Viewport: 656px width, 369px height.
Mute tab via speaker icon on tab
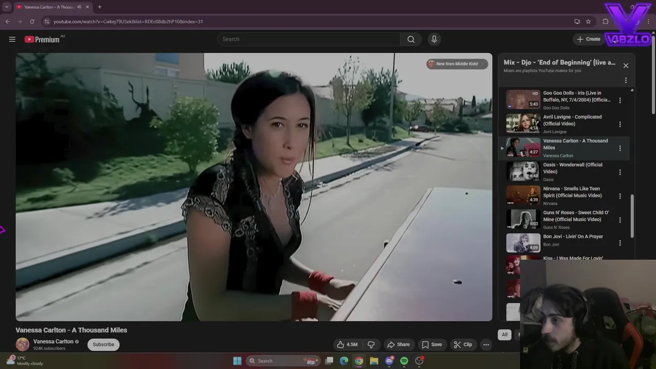[79, 7]
